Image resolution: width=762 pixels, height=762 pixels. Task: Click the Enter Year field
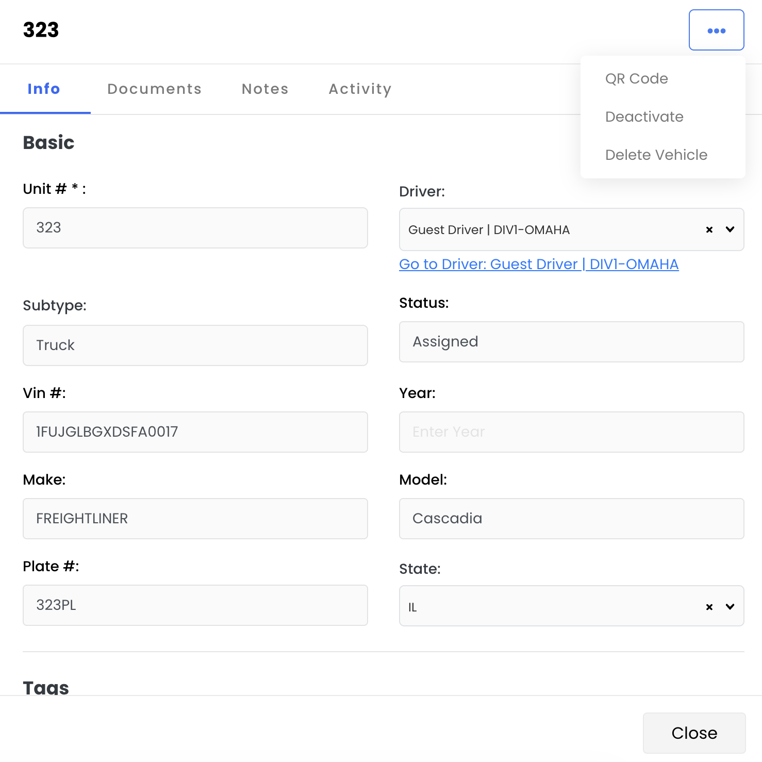[x=571, y=432]
